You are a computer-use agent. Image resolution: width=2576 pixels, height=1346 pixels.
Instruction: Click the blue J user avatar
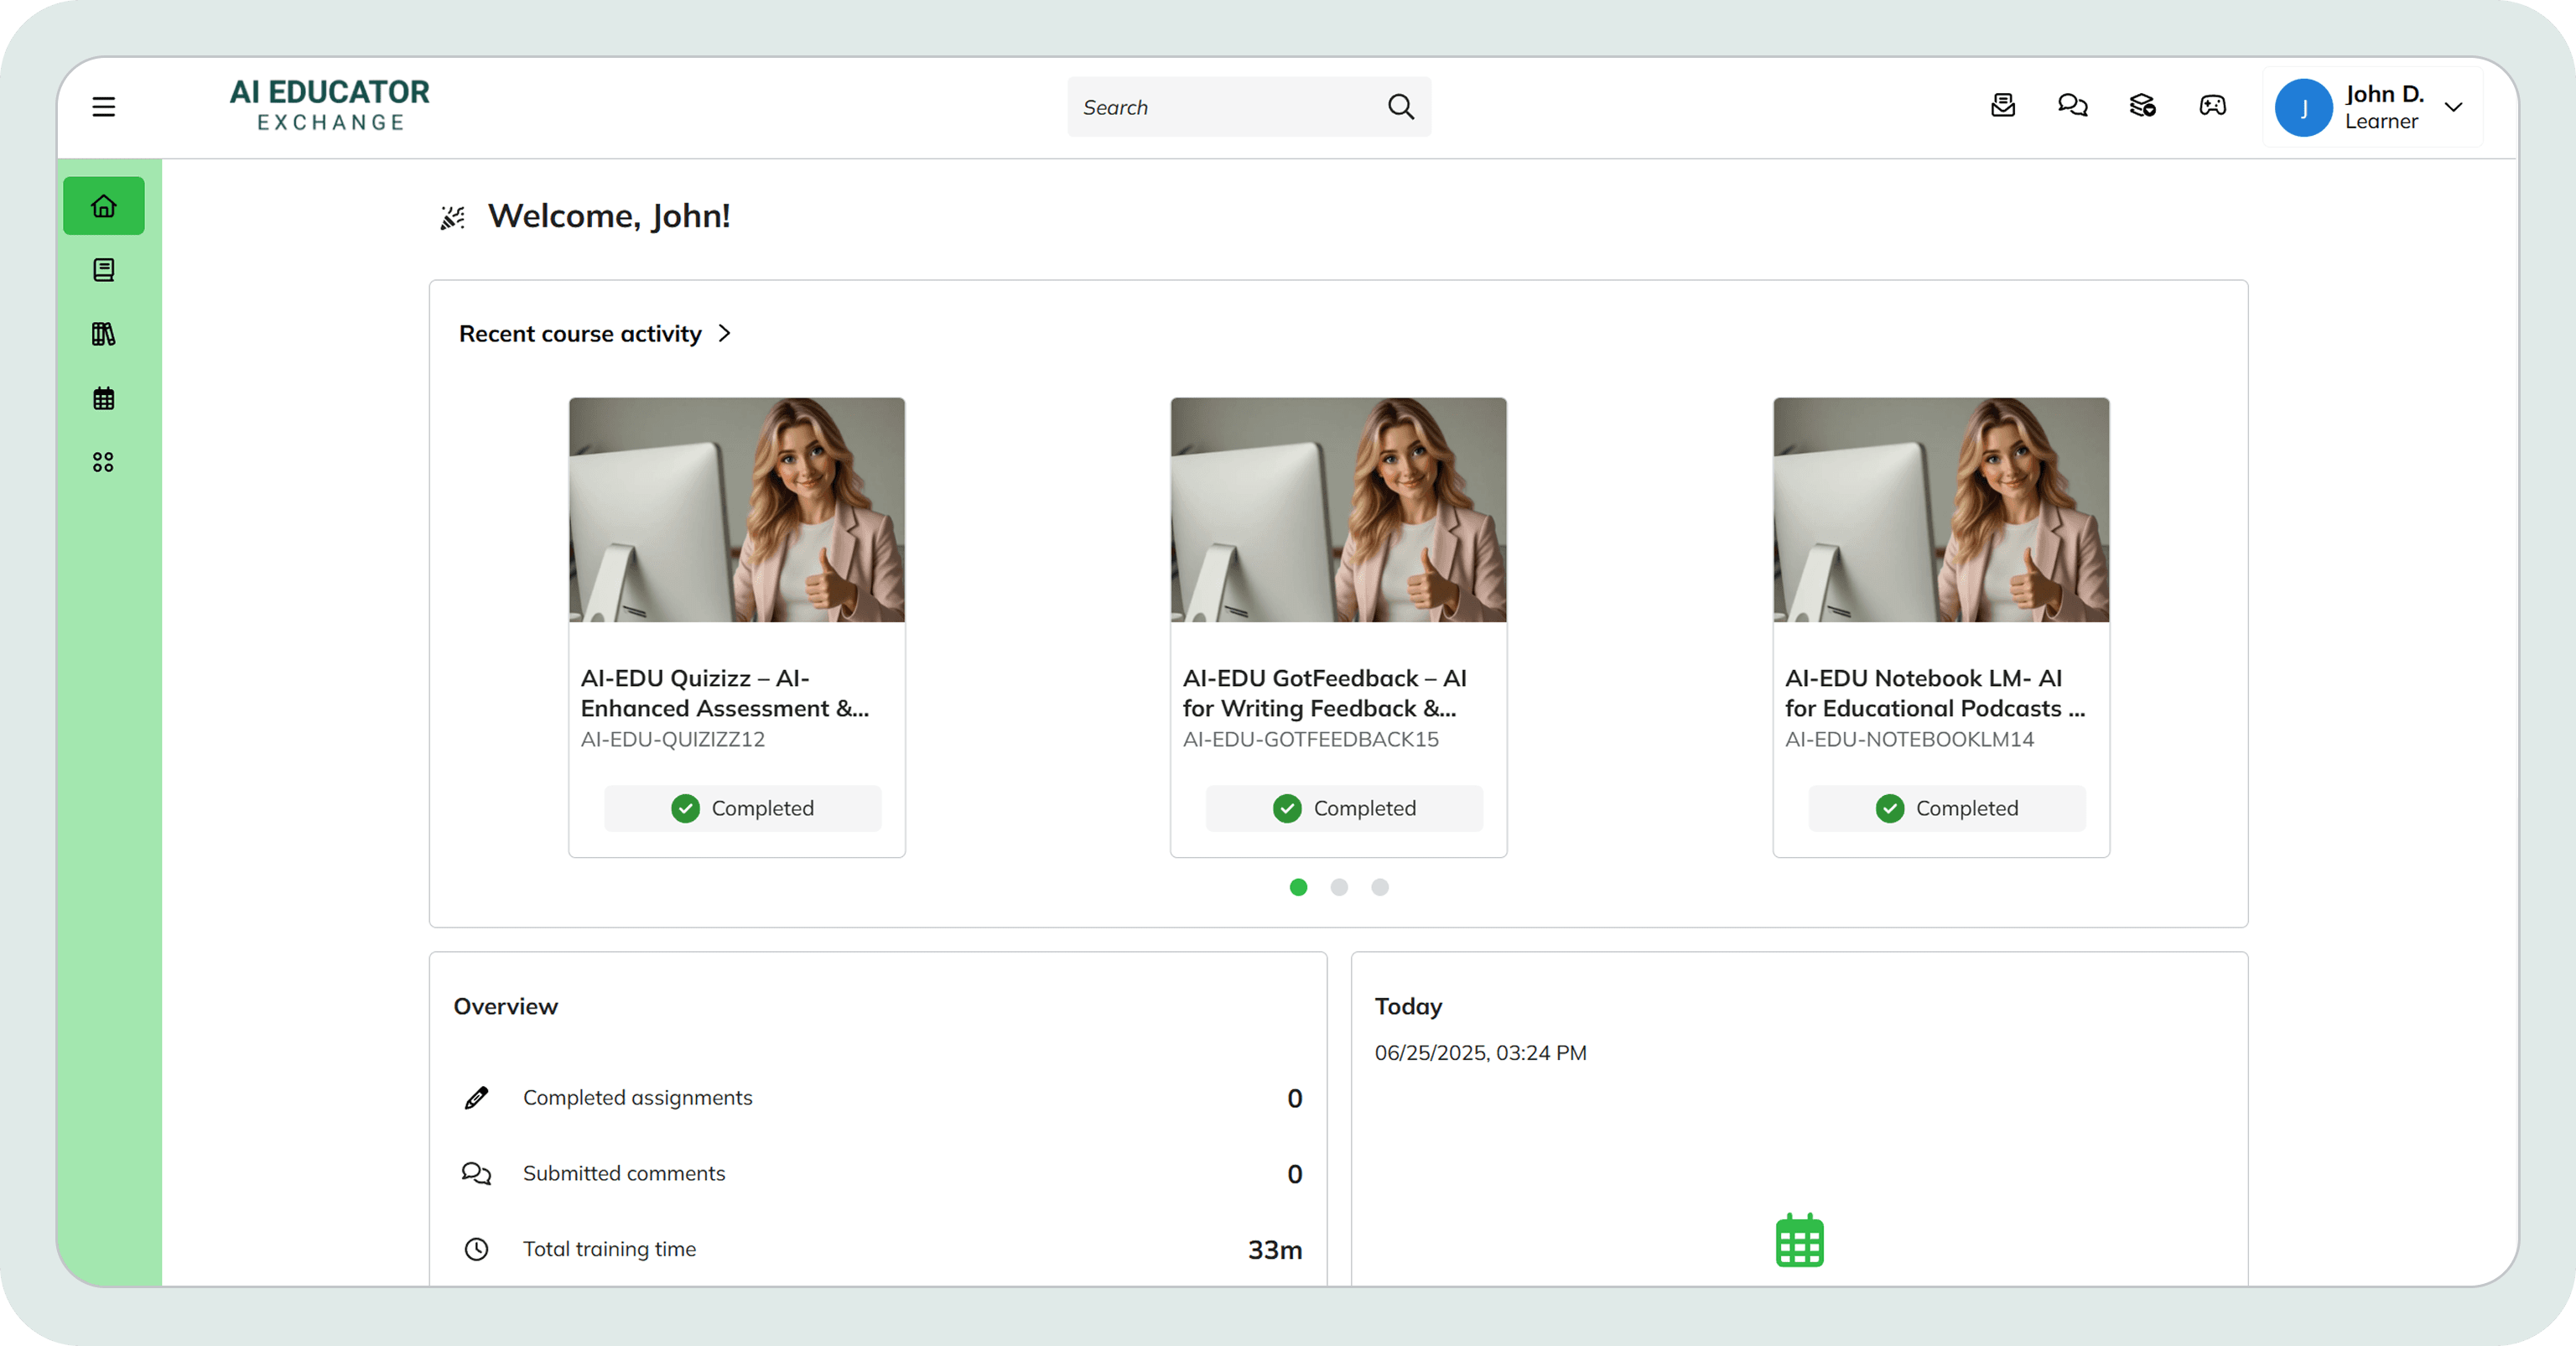tap(2304, 108)
